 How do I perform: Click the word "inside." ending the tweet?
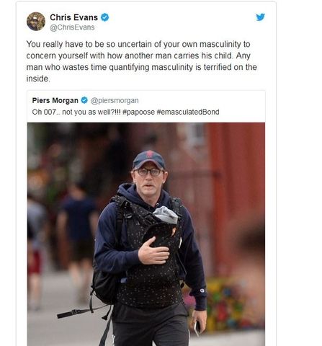(38, 79)
